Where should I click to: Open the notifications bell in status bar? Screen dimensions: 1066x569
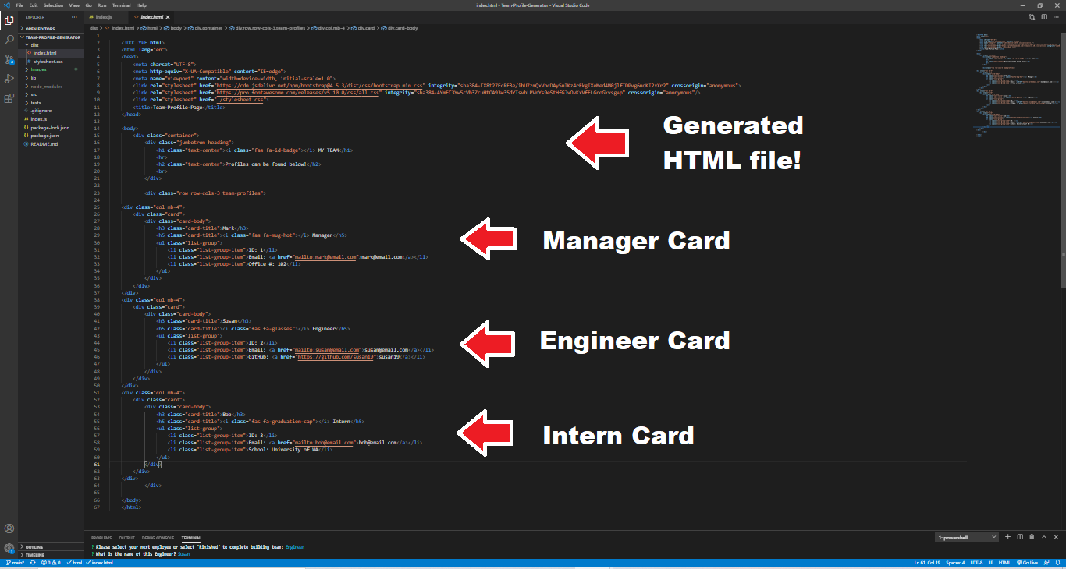1060,562
